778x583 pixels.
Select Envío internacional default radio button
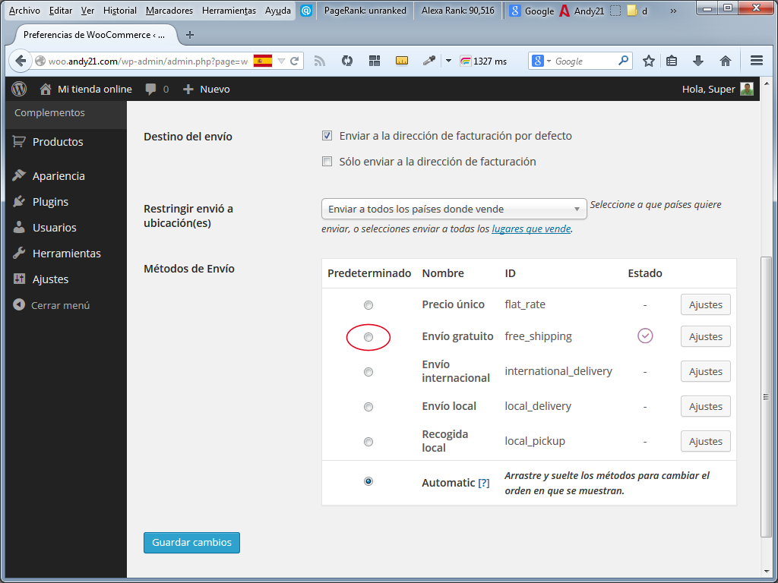click(x=368, y=372)
